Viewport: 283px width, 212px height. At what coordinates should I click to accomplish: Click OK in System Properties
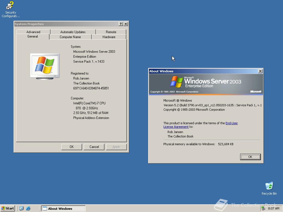point(72,147)
